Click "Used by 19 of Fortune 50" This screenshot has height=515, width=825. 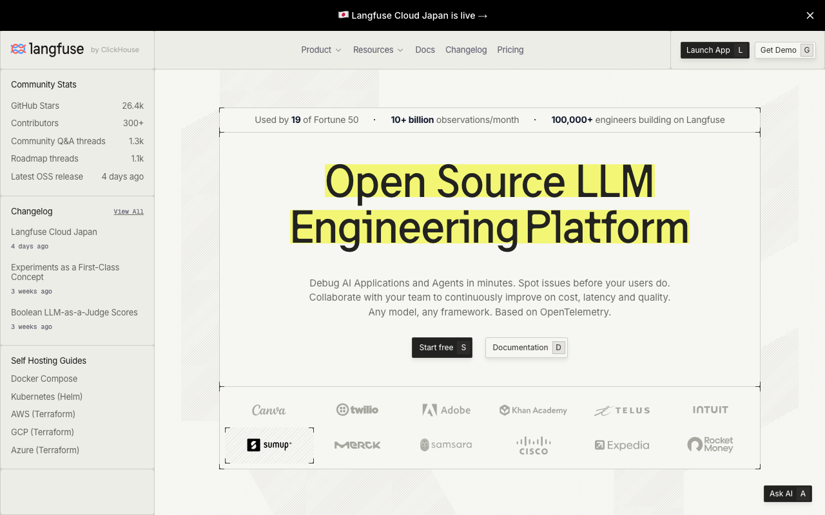pos(307,120)
